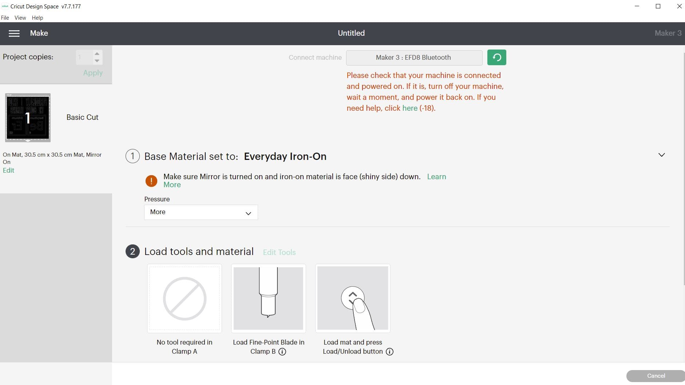Screen dimensions: 685x385
Task: Increase project copies with up arrow
Action: pos(97,54)
